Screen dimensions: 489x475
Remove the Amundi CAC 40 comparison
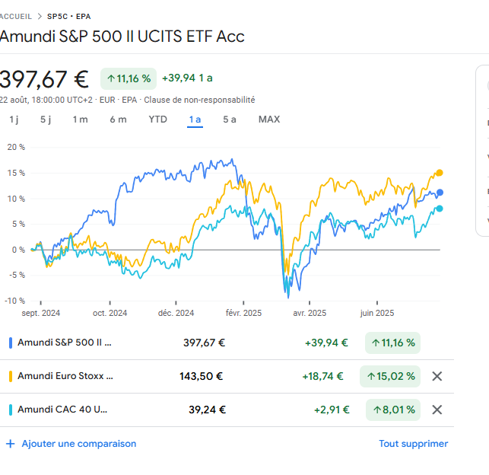pyautogui.click(x=437, y=410)
